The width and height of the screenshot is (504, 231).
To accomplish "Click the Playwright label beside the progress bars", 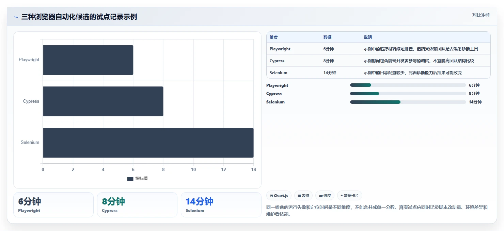I will pos(277,85).
